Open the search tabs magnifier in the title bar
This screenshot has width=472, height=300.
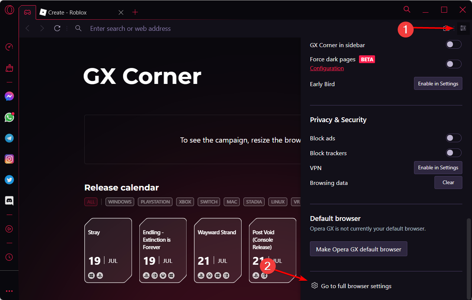tap(407, 9)
